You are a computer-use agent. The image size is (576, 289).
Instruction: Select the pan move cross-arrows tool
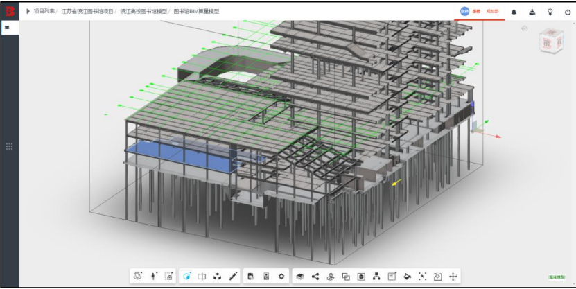(x=453, y=277)
